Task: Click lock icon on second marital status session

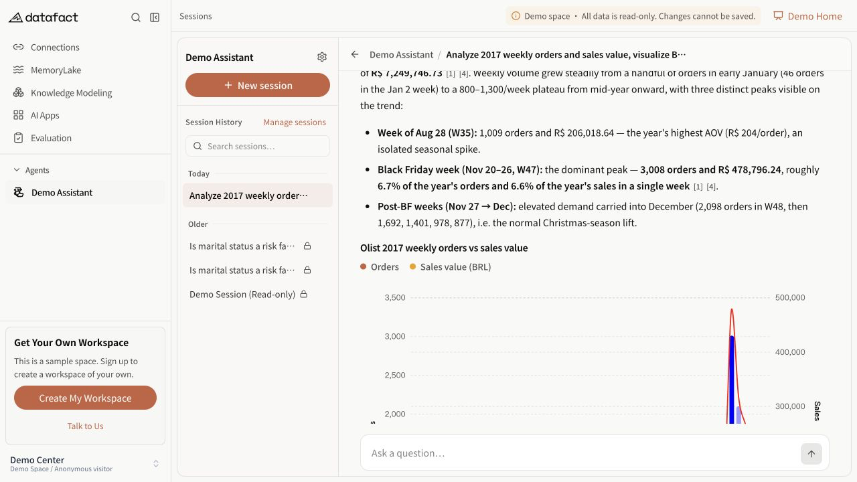Action: [x=307, y=270]
